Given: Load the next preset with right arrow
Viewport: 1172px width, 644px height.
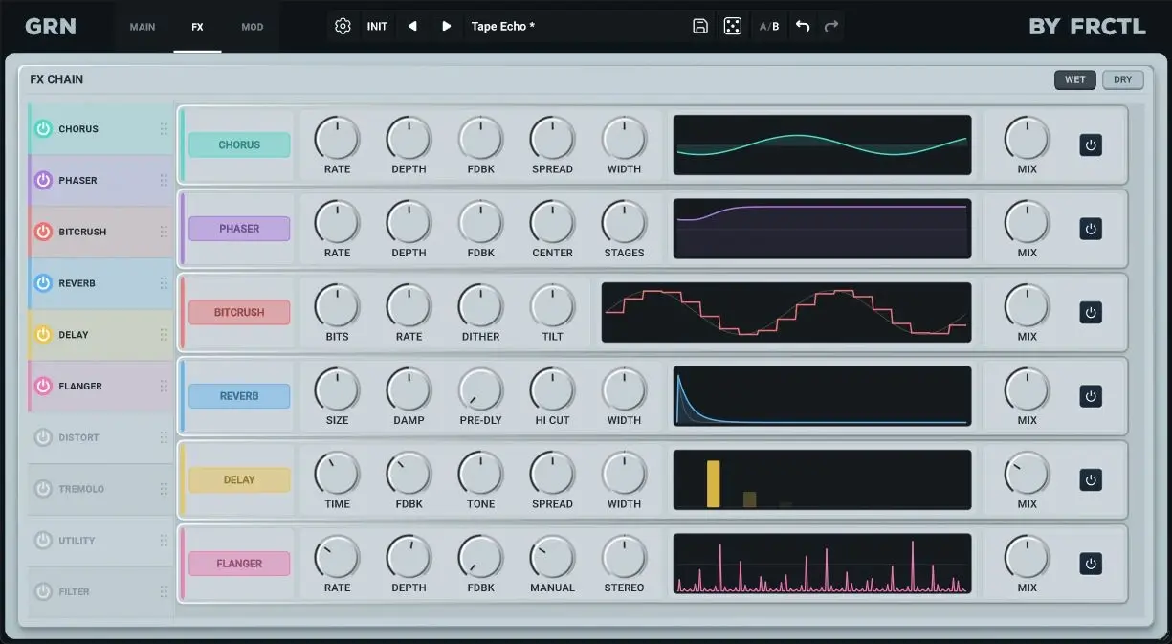Looking at the screenshot, I should [446, 27].
